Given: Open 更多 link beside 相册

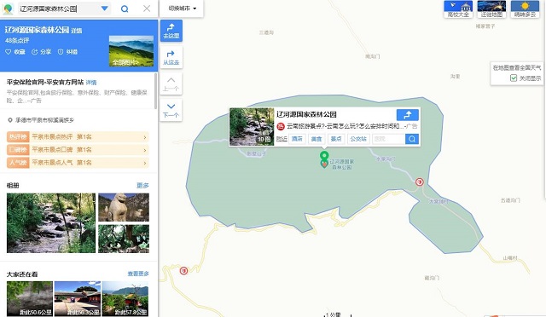Looking at the screenshot, I should point(142,186).
